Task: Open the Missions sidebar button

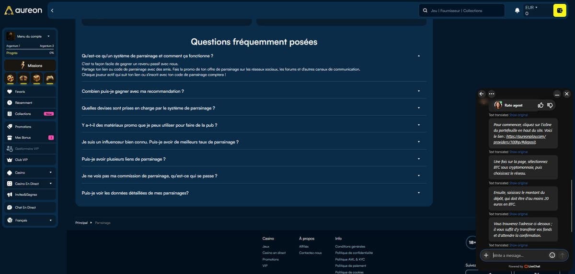Action: (x=30, y=66)
